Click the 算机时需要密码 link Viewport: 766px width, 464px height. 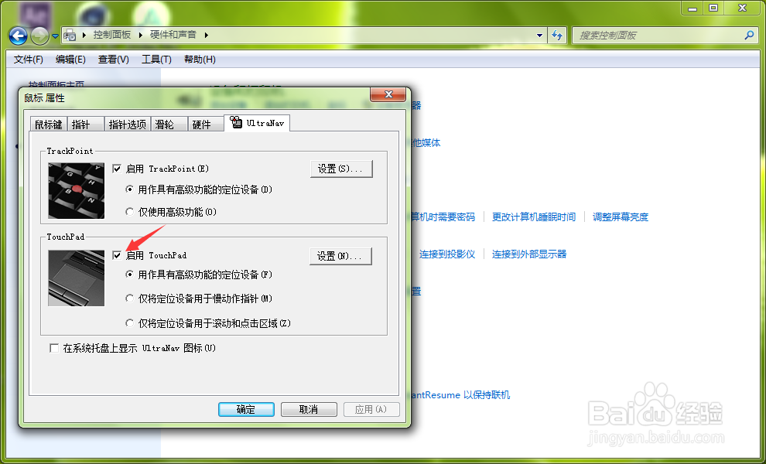pyautogui.click(x=443, y=217)
